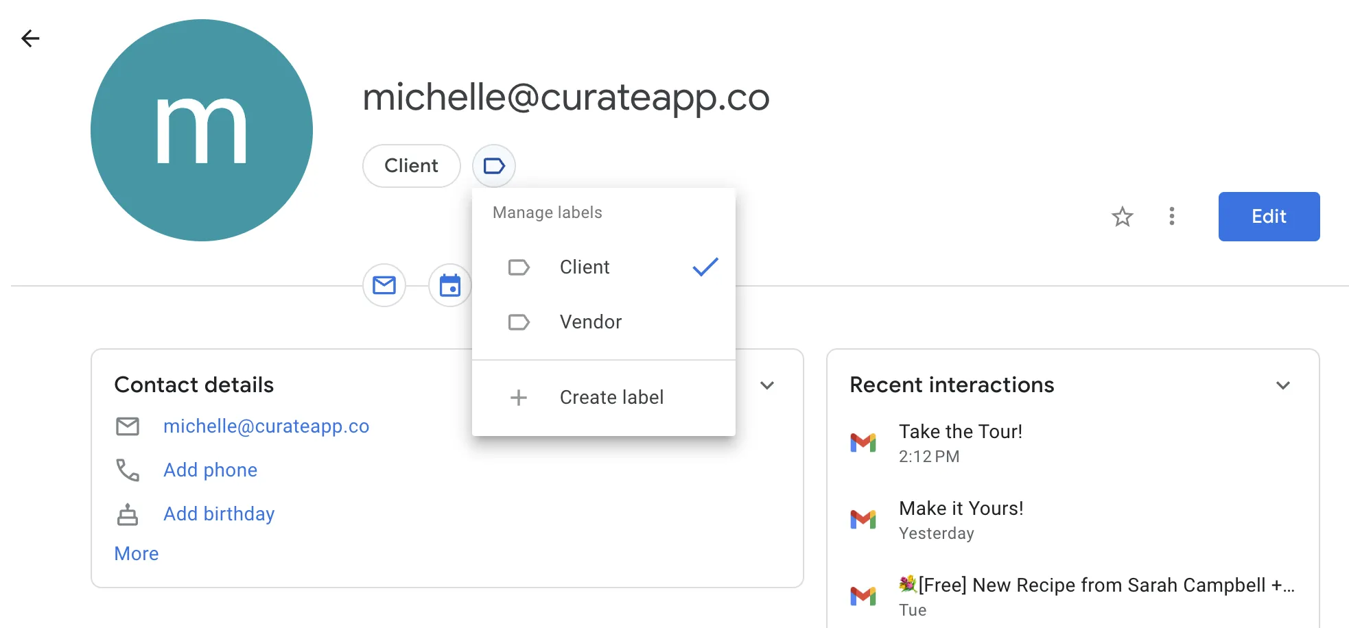Schedule event with the calendar icon button
1349x628 pixels.
[449, 285]
